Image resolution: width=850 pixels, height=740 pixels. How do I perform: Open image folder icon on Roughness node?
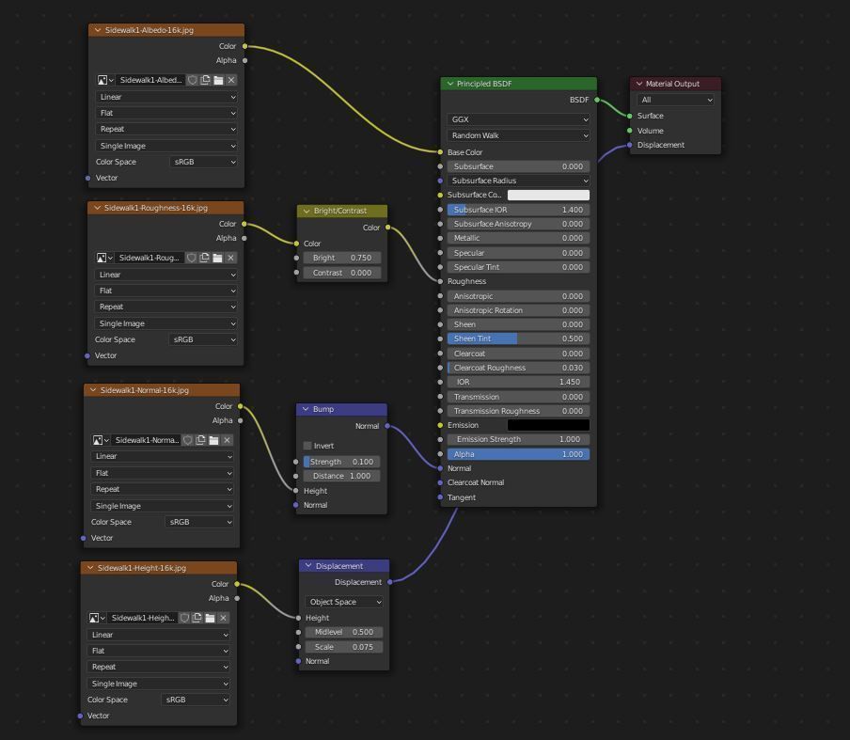pyautogui.click(x=217, y=258)
